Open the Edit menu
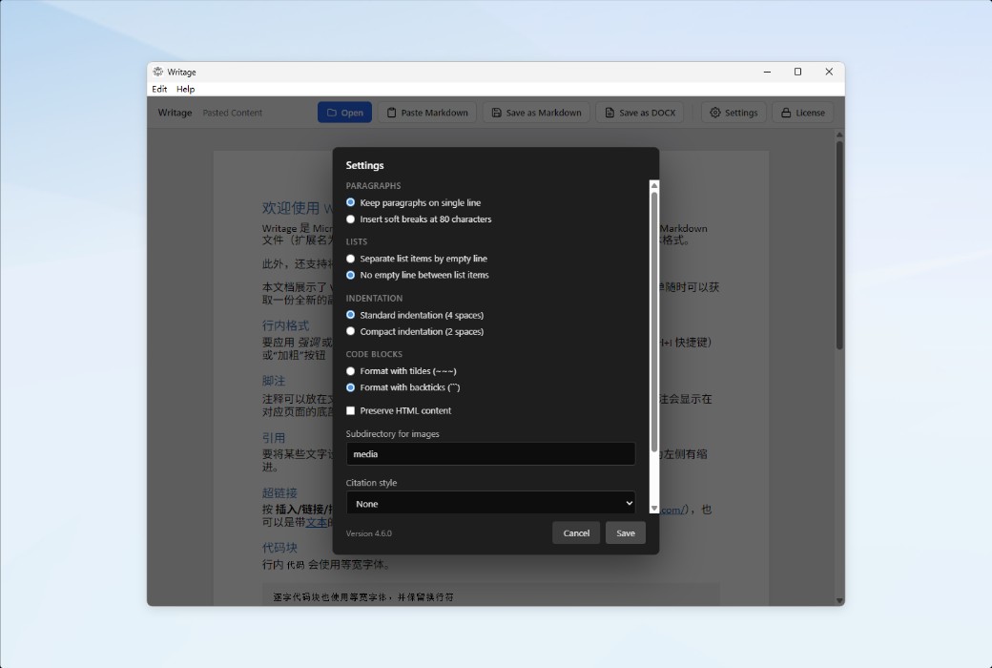 158,89
